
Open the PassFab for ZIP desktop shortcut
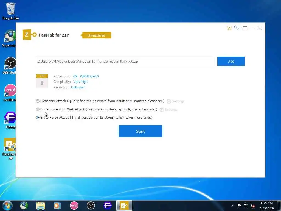click(10, 149)
